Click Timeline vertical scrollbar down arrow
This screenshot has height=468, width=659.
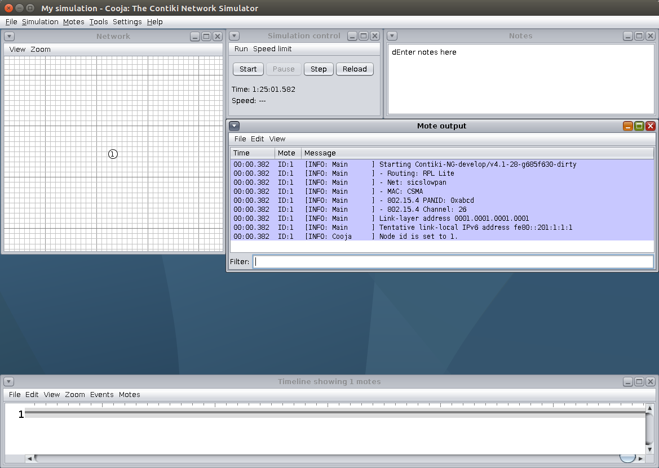(650, 449)
